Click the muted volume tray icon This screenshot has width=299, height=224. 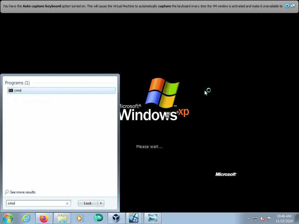click(x=263, y=219)
